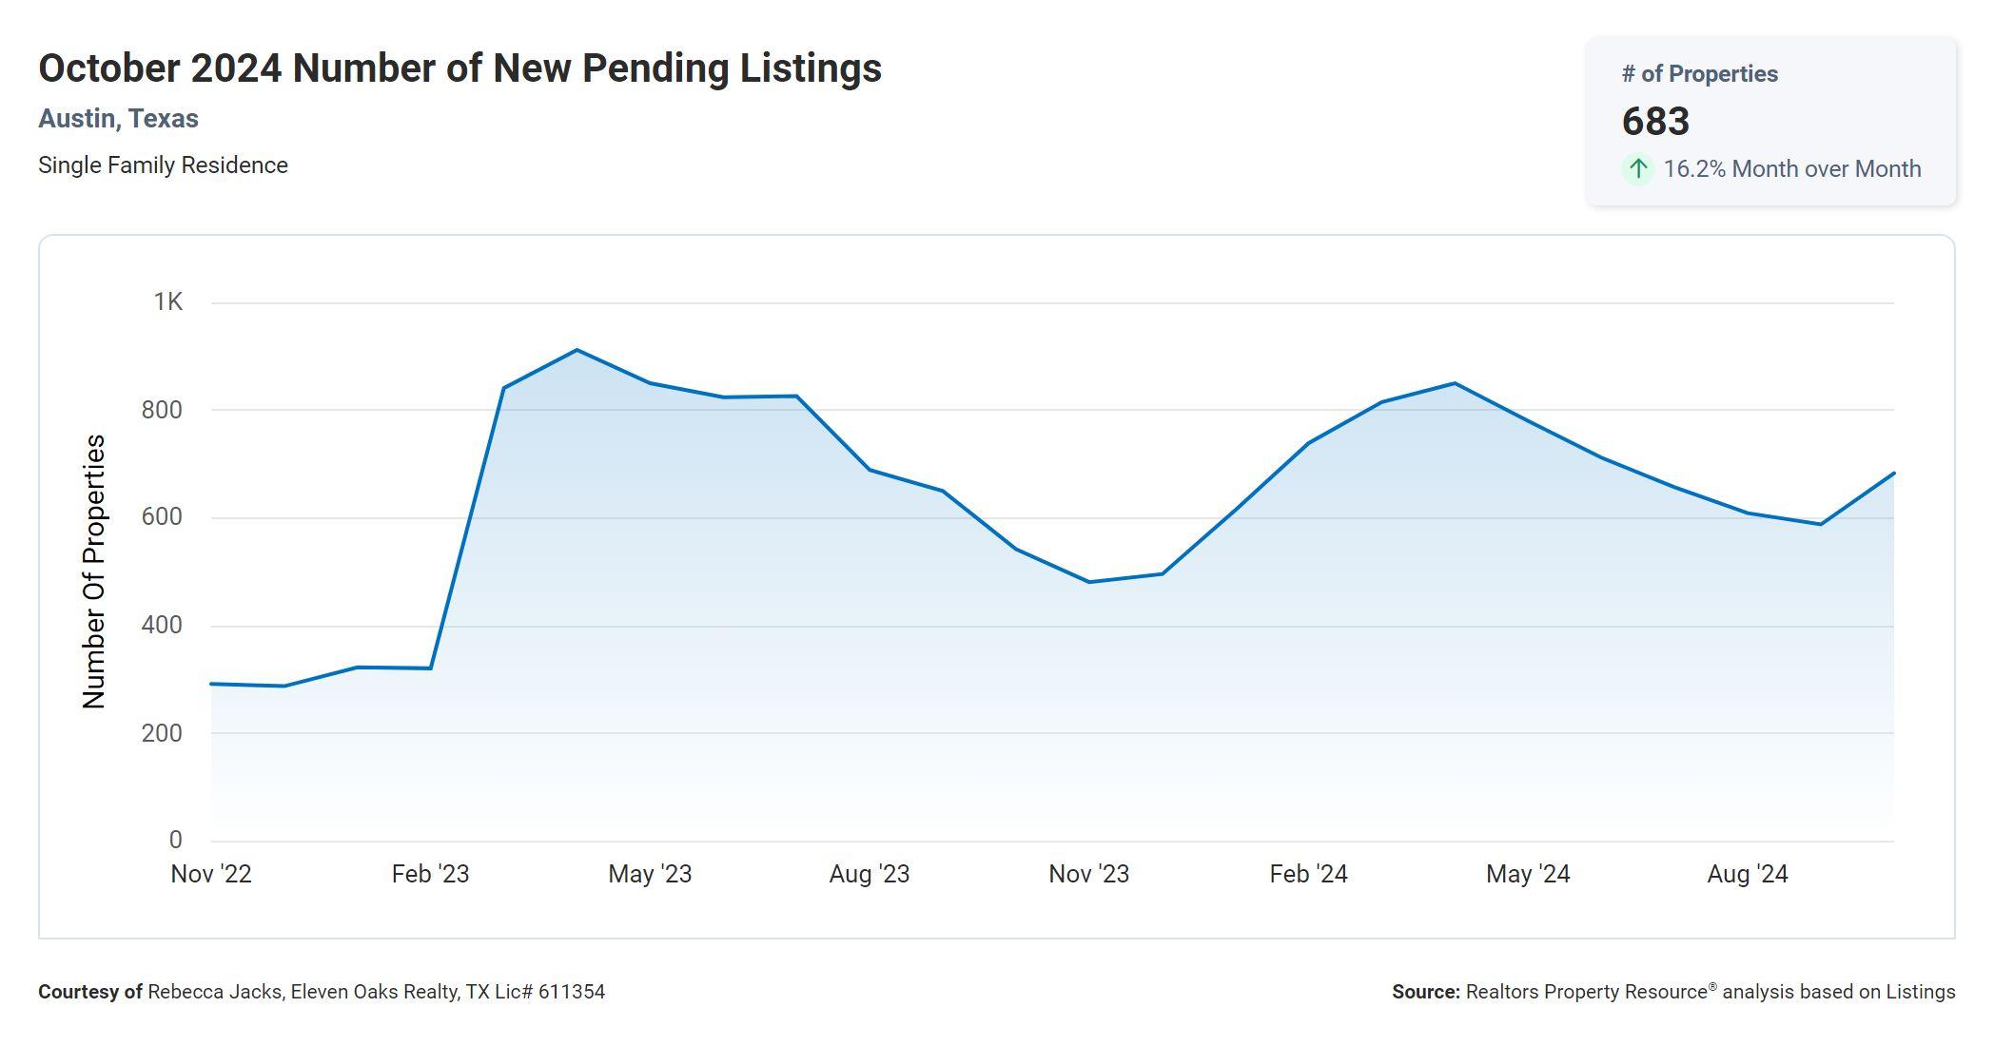Click the October 2024 endpoint of the line
Viewport: 1994px width, 1046px height.
(1893, 474)
